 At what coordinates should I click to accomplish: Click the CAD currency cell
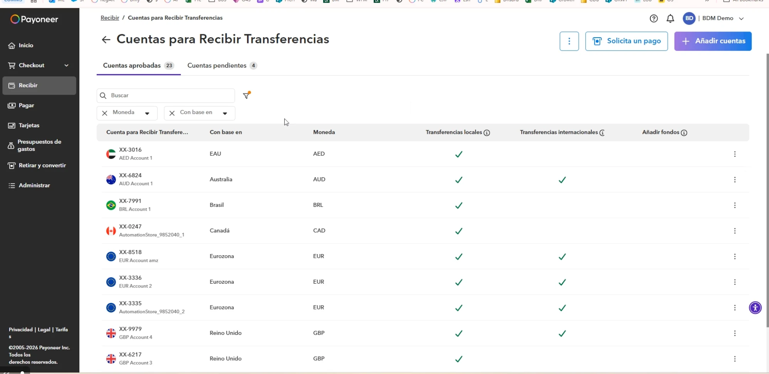[319, 231]
